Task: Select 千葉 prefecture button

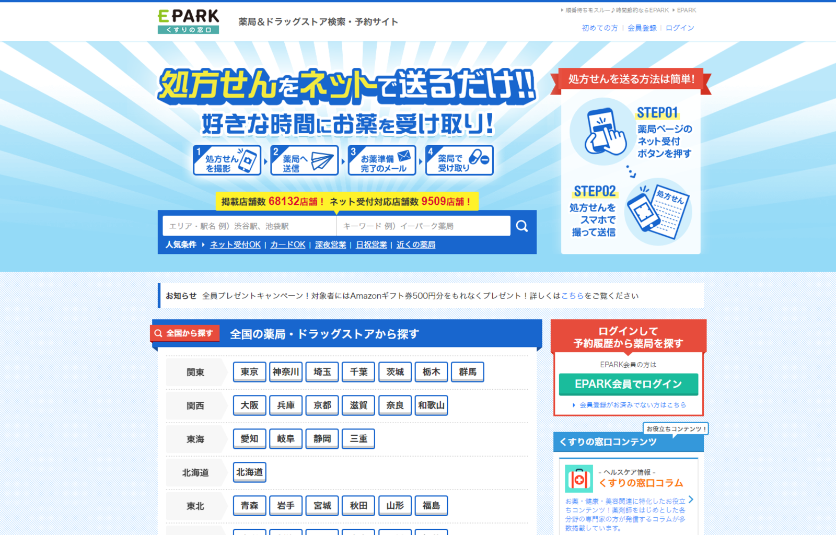Action: click(x=358, y=372)
